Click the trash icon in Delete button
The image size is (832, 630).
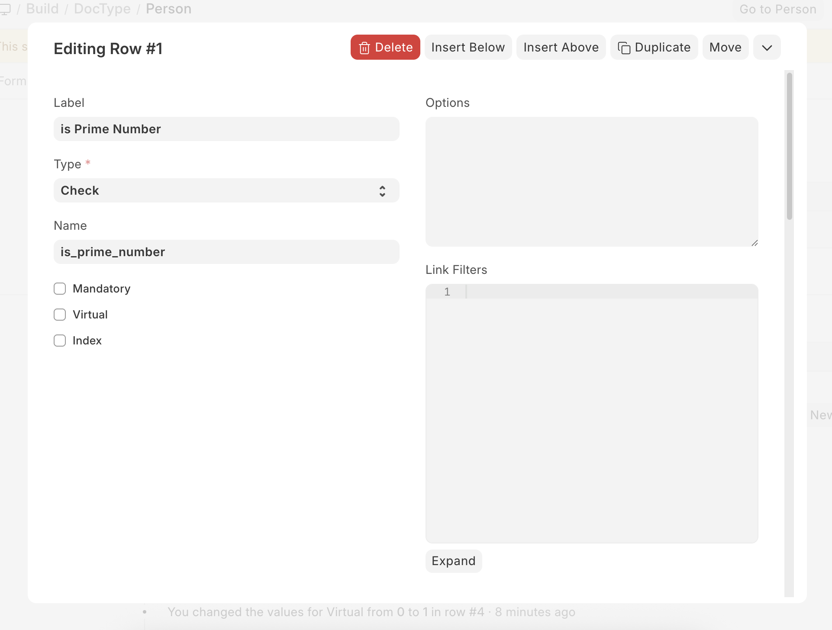364,48
